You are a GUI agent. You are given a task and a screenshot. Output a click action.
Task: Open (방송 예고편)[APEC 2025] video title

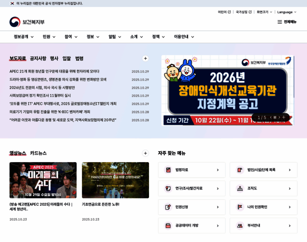pyautogui.click(x=41, y=207)
